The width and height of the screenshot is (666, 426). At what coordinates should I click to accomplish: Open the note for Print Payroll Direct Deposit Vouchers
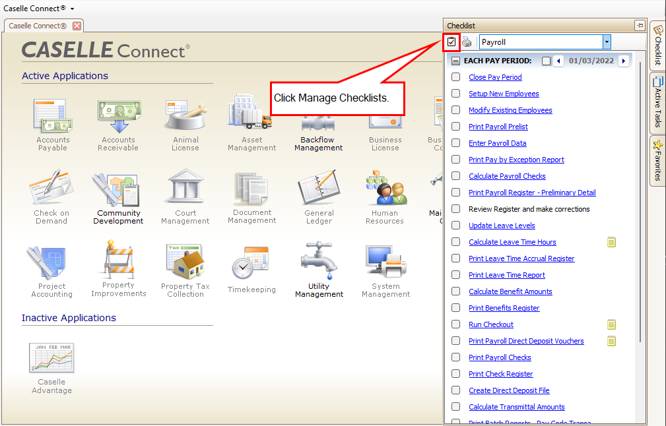pos(611,341)
